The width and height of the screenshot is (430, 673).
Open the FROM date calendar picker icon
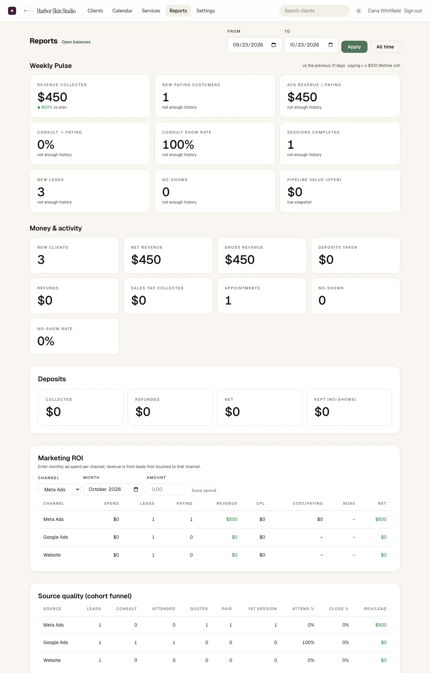[x=273, y=45]
